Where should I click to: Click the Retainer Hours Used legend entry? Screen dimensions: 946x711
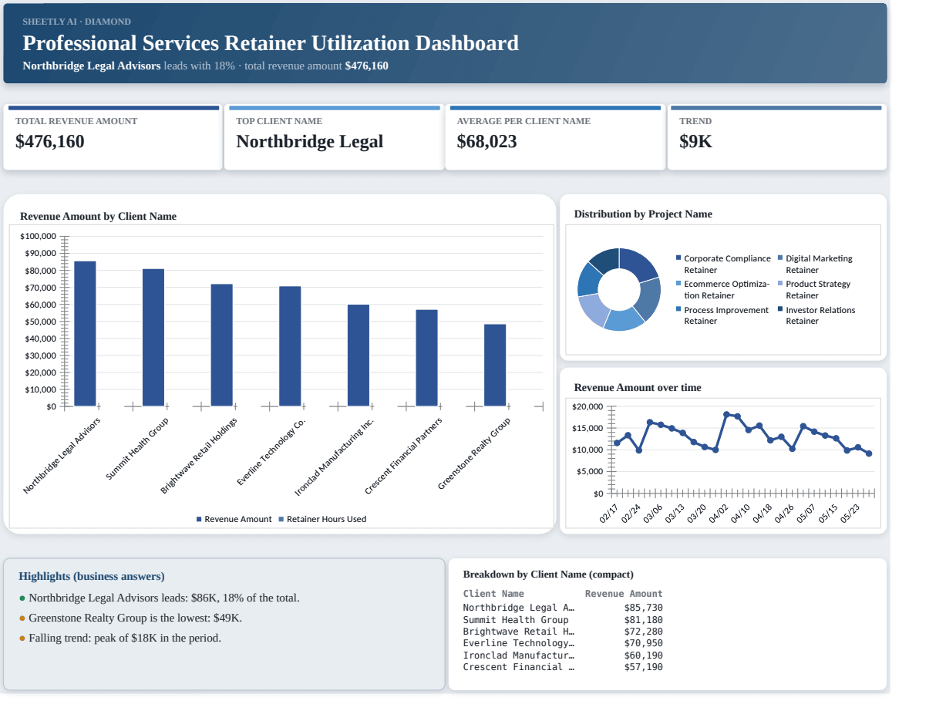(322, 519)
